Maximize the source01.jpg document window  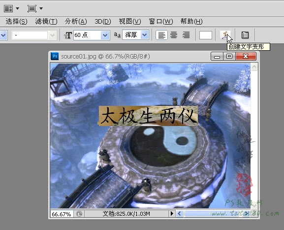(x=229, y=56)
